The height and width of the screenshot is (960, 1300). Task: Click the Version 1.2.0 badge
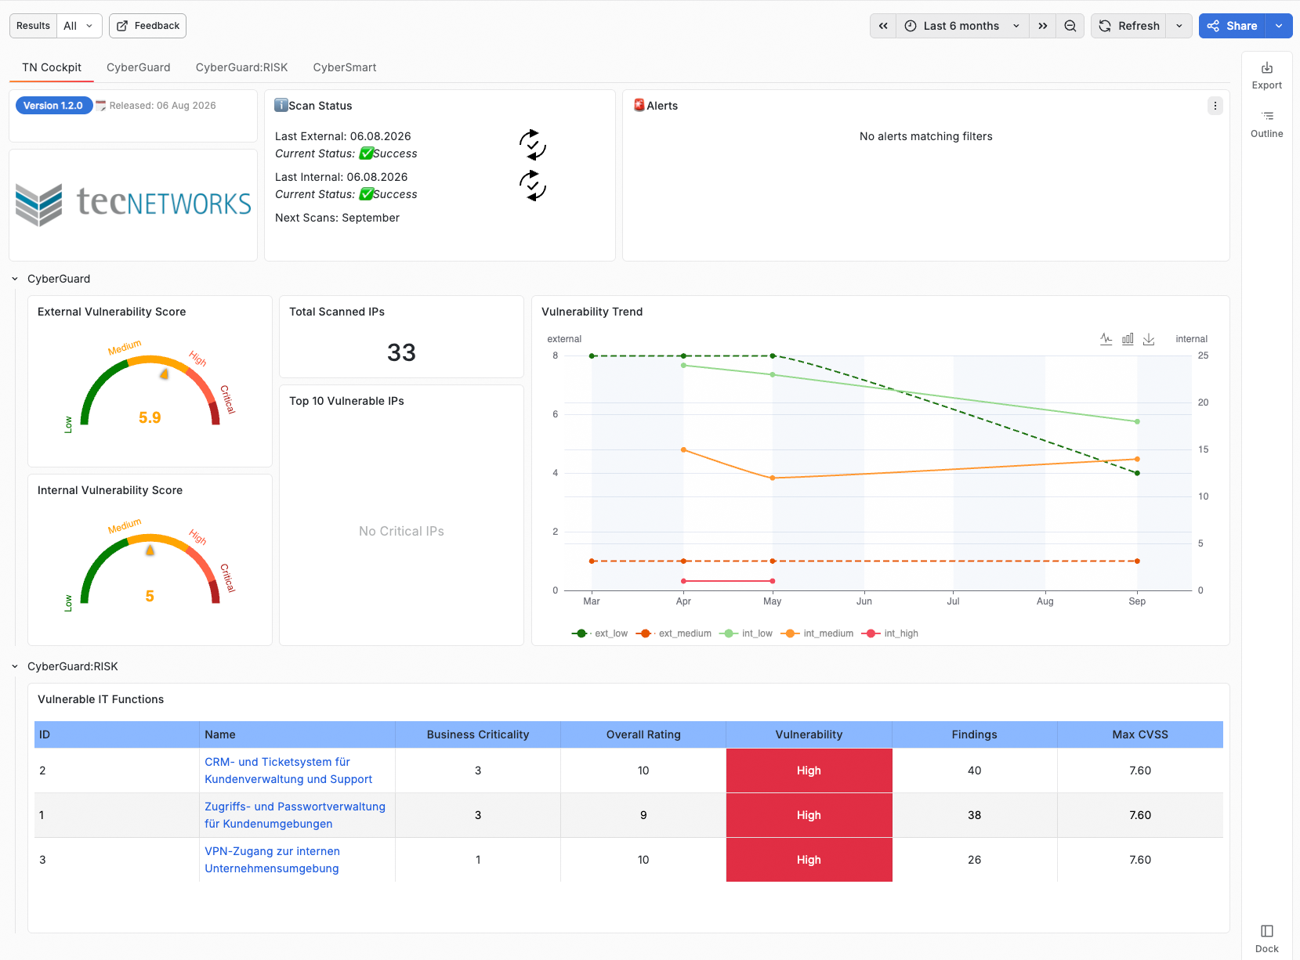click(53, 106)
